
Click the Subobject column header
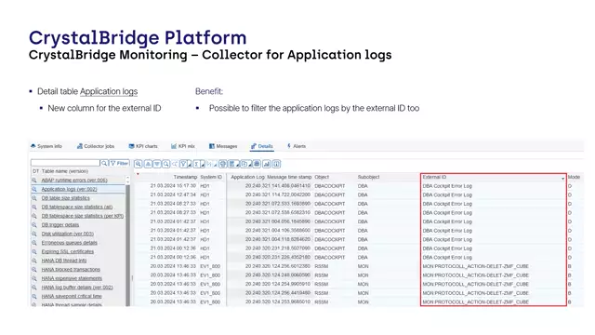(x=368, y=177)
